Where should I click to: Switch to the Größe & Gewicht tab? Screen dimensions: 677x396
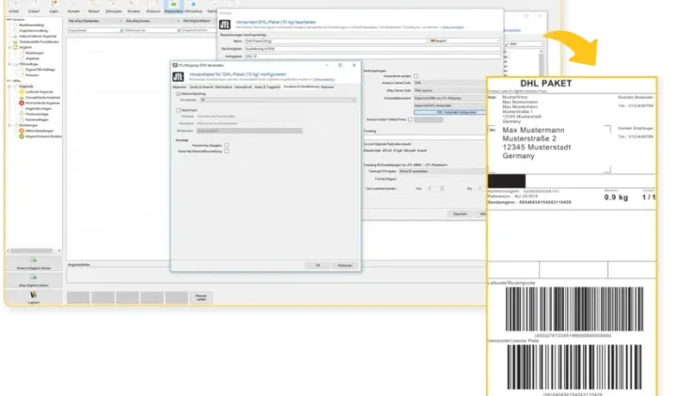[x=201, y=87]
